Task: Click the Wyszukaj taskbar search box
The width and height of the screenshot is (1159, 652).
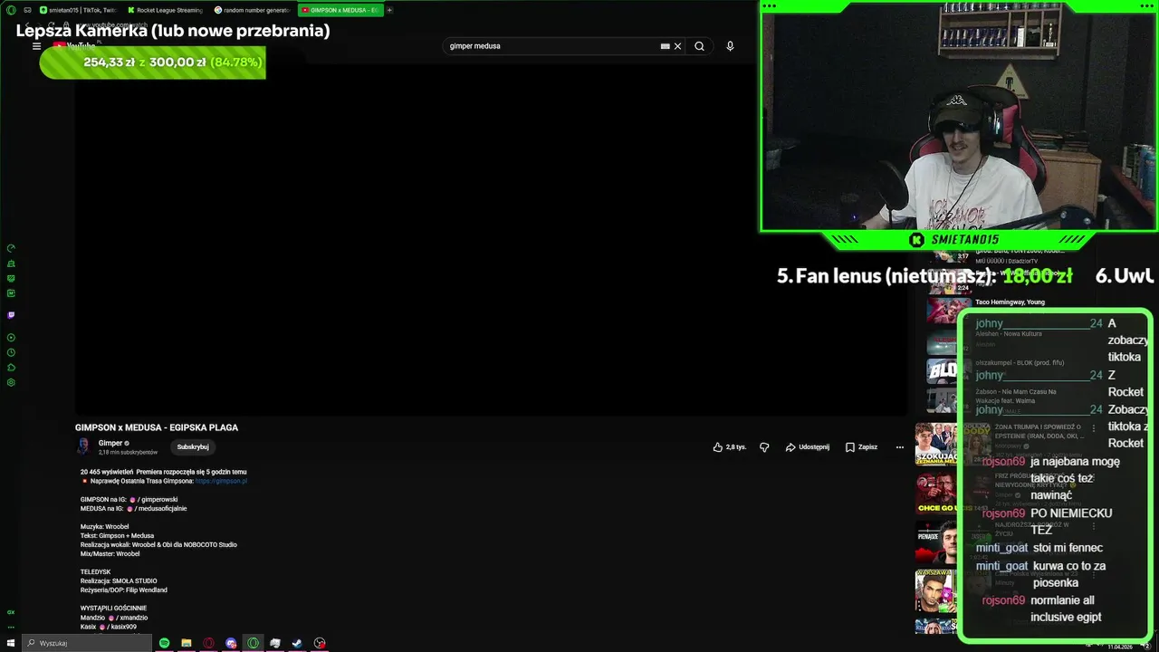Action: coord(86,643)
